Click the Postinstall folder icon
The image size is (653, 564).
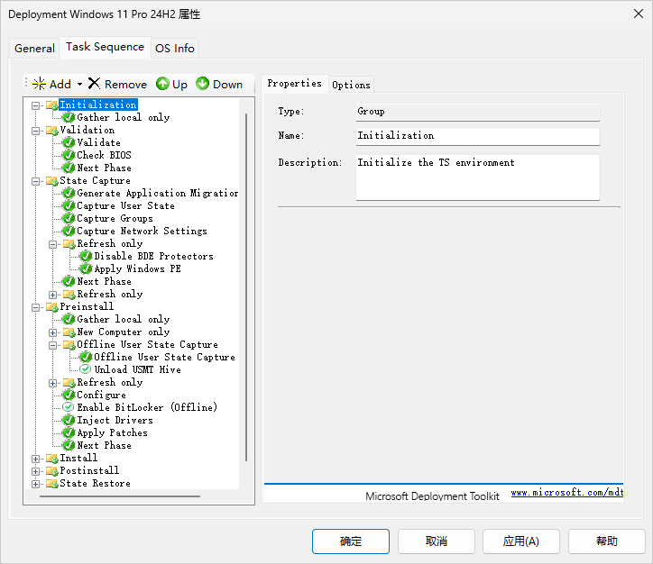pos(51,470)
